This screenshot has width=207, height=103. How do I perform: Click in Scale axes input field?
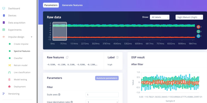[x=102, y=95]
